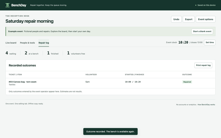Open the Export button
This screenshot has width=221, height=138.
189,19
